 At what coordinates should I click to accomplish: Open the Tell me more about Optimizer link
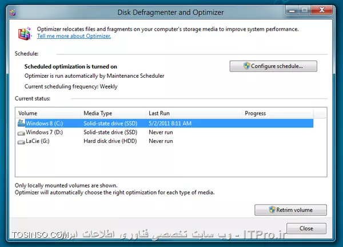click(x=74, y=36)
